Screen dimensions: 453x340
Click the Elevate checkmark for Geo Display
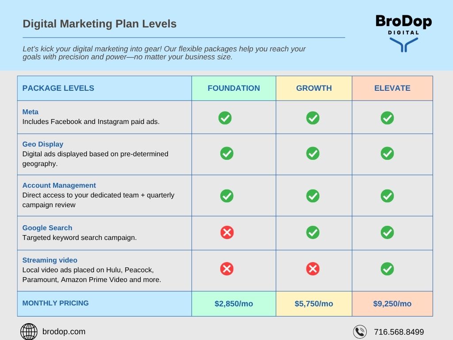point(387,154)
